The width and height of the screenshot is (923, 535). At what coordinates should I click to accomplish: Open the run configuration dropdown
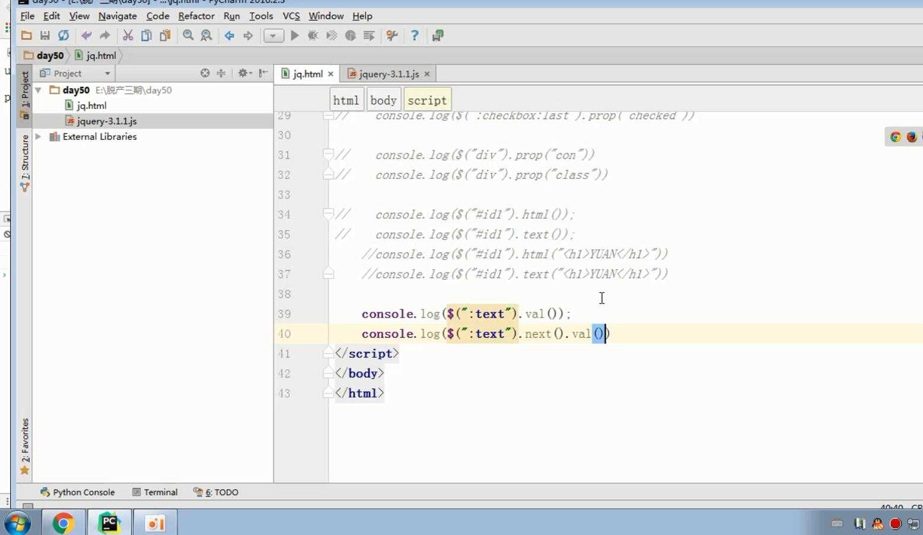pos(273,36)
